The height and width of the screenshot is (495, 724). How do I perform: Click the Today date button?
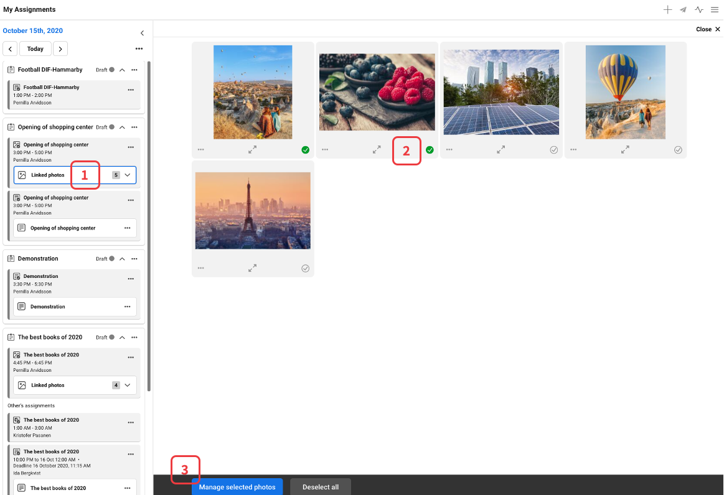point(35,49)
